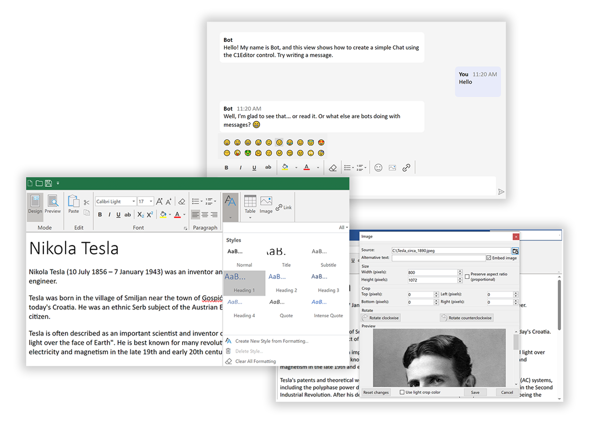Save changes in the Image dialog

click(475, 392)
